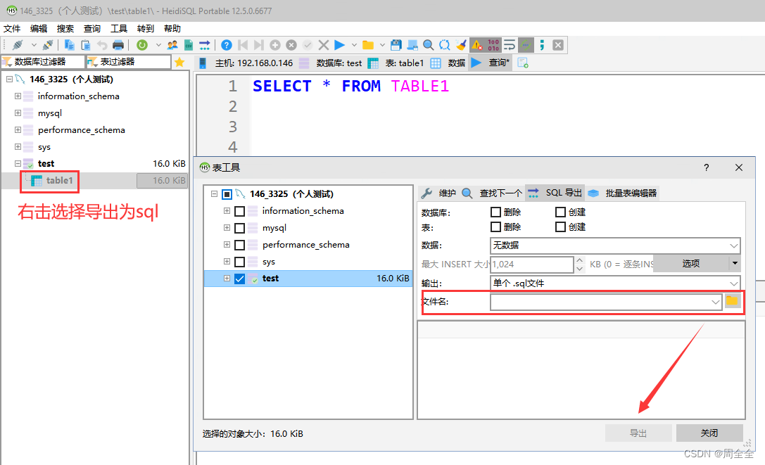
Task: Switch to the 维护 tab
Action: click(x=438, y=193)
